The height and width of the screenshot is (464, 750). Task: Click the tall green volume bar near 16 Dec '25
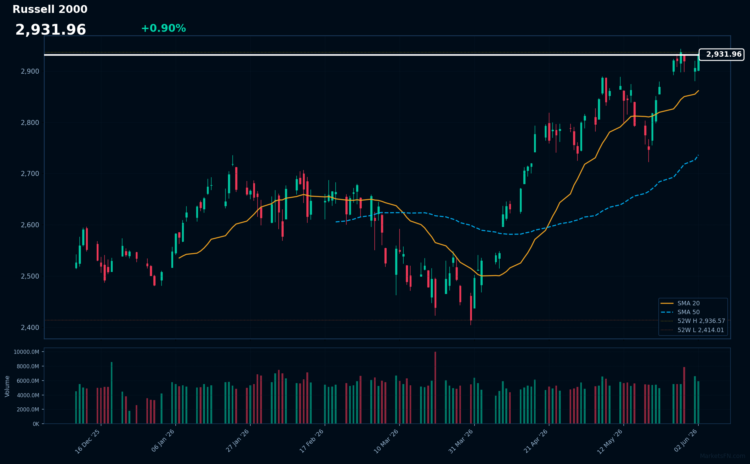point(111,393)
